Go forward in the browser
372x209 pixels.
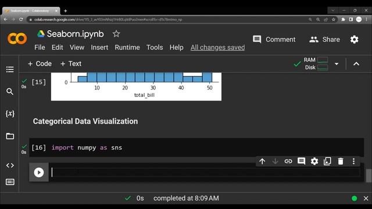pyautogui.click(x=13, y=19)
